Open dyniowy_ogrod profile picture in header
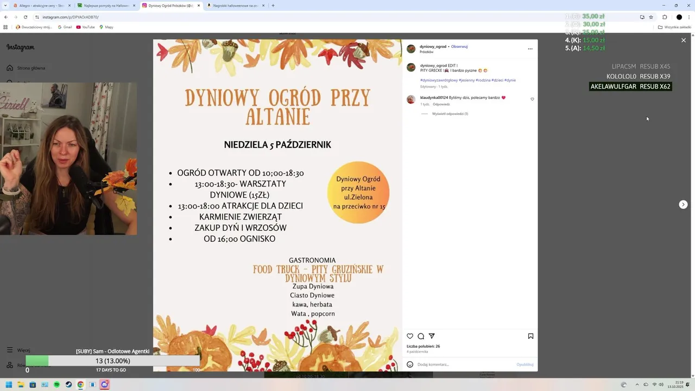This screenshot has width=695, height=391. (411, 49)
